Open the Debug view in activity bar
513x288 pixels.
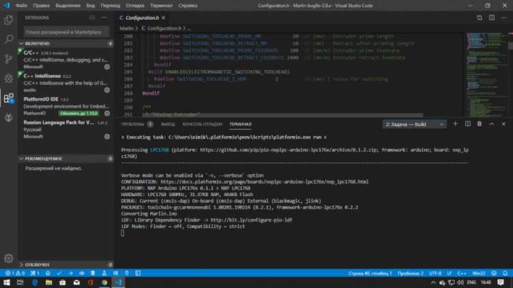(x=8, y=78)
